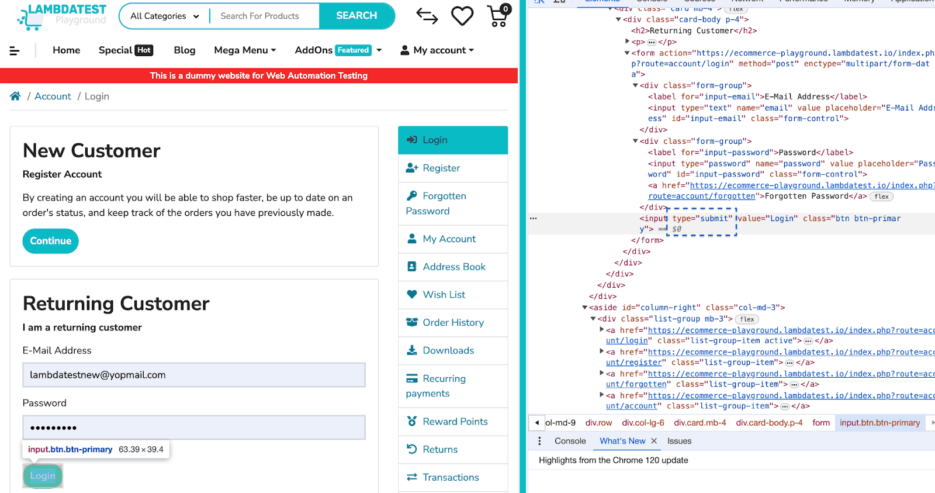The image size is (935, 493).
Task: Click the shopping cart icon
Action: click(498, 16)
